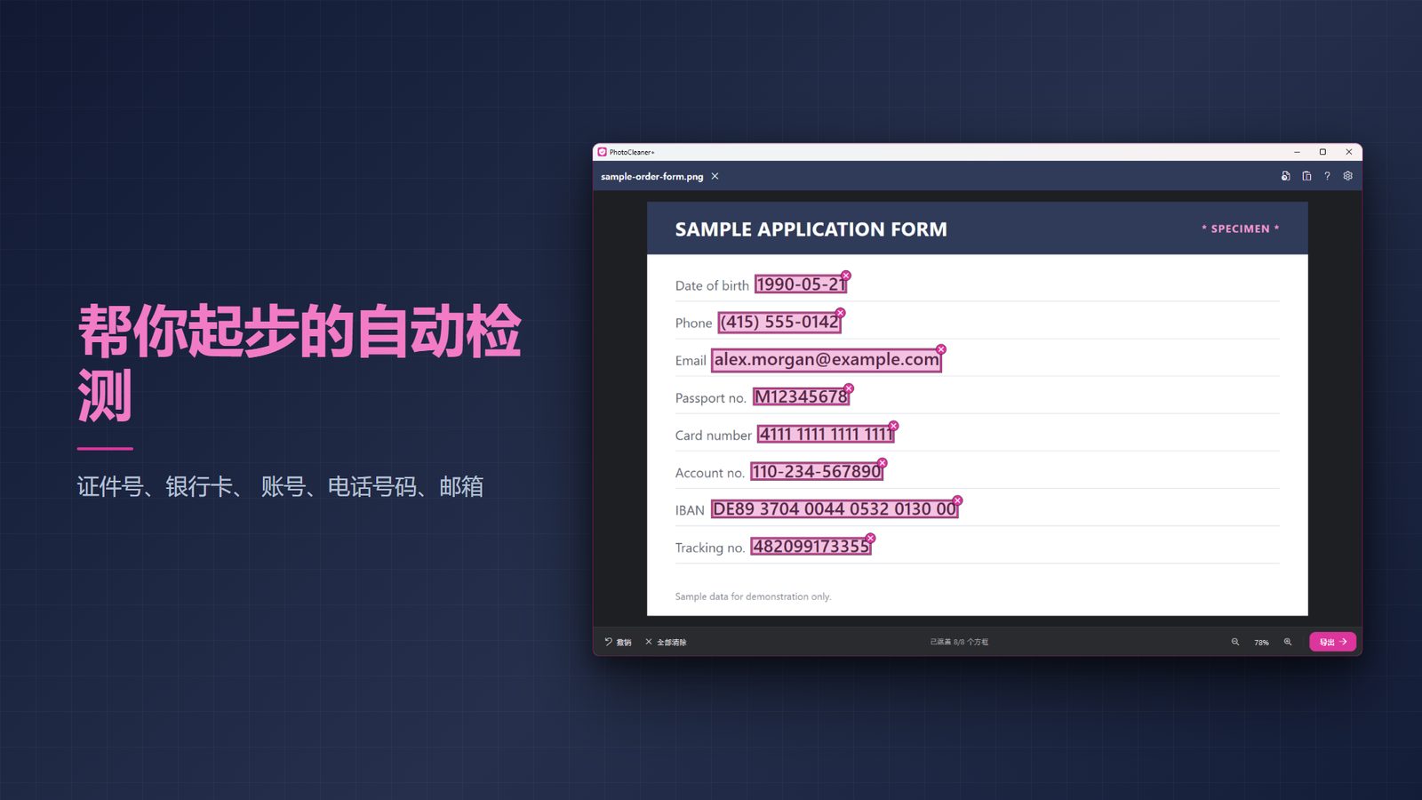1422x800 pixels.
Task: Select the box covering the DE89 IBAN value
Action: pyautogui.click(x=835, y=509)
